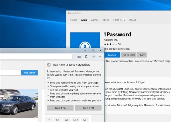
Task: Click the 1Password app title heading
Action: click(x=117, y=34)
